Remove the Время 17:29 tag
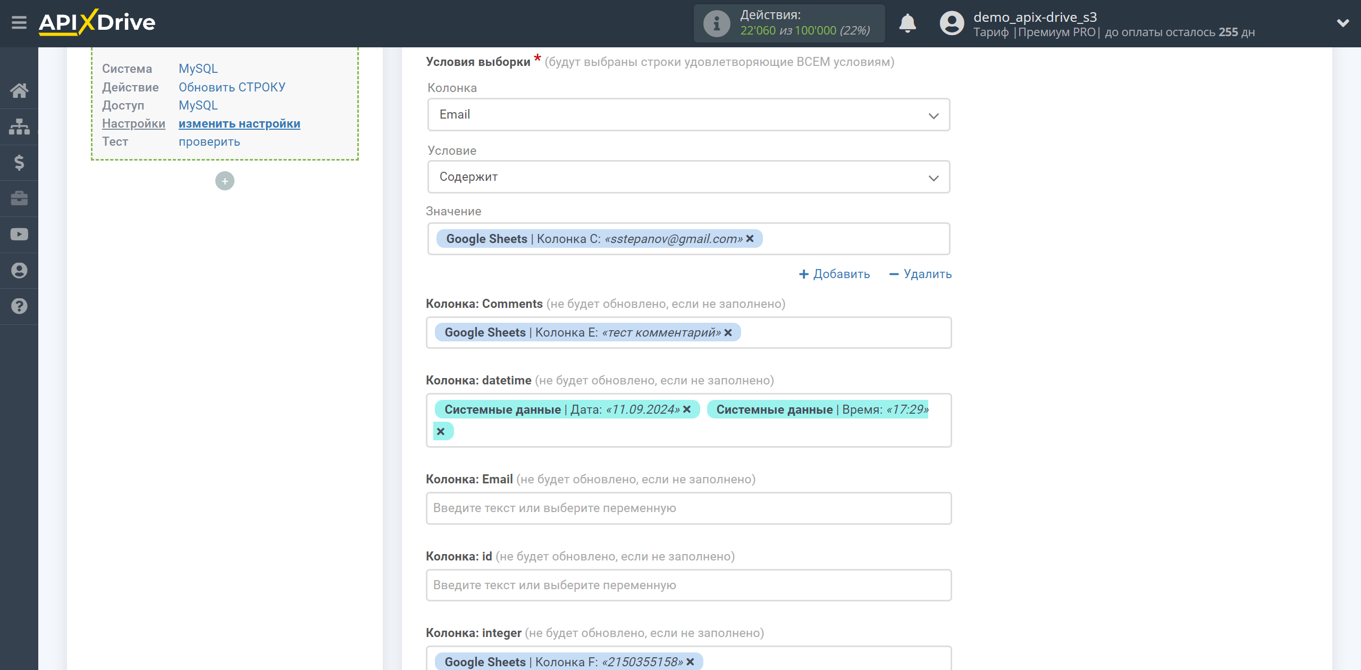The width and height of the screenshot is (1361, 670). click(441, 431)
